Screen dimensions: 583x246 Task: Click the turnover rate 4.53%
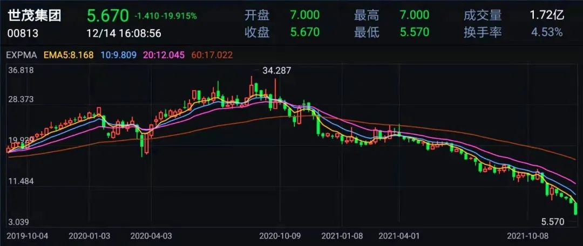click(x=546, y=32)
